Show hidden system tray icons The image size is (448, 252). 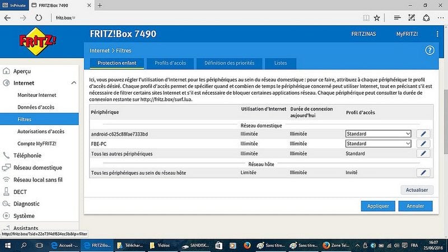tap(357, 245)
